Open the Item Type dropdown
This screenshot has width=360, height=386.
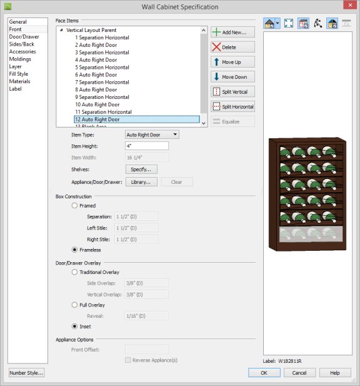[x=152, y=135]
